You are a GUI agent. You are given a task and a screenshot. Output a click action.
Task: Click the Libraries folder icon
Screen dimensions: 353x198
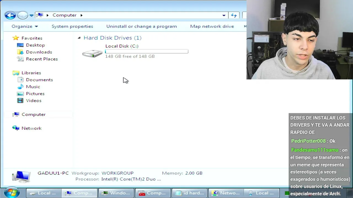pos(16,73)
